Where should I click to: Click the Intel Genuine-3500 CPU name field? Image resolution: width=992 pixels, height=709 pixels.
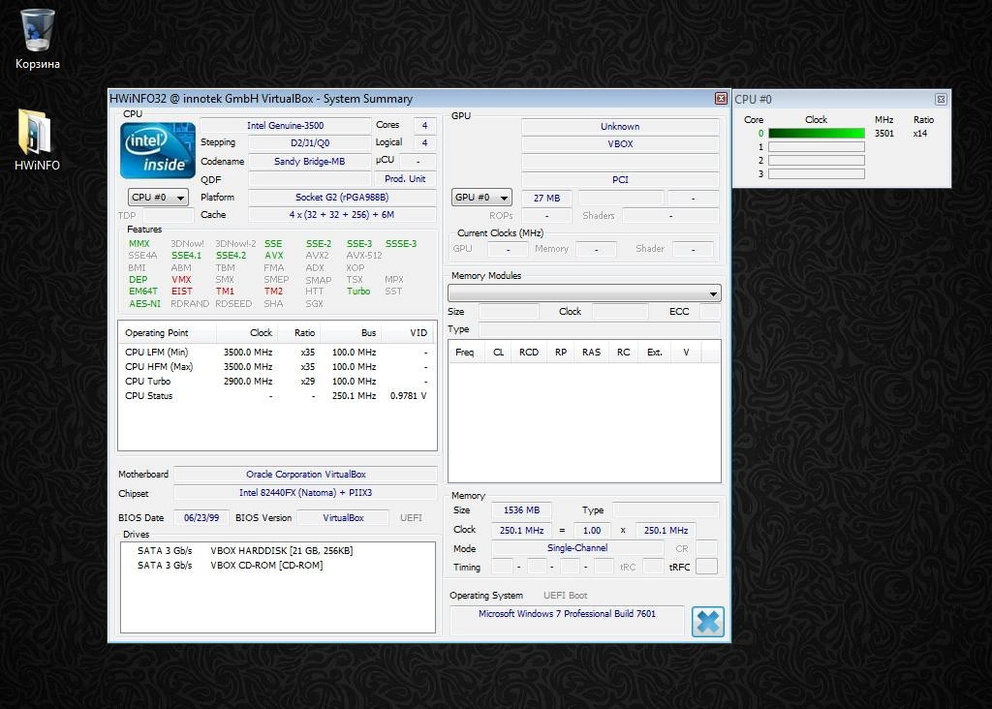click(286, 125)
